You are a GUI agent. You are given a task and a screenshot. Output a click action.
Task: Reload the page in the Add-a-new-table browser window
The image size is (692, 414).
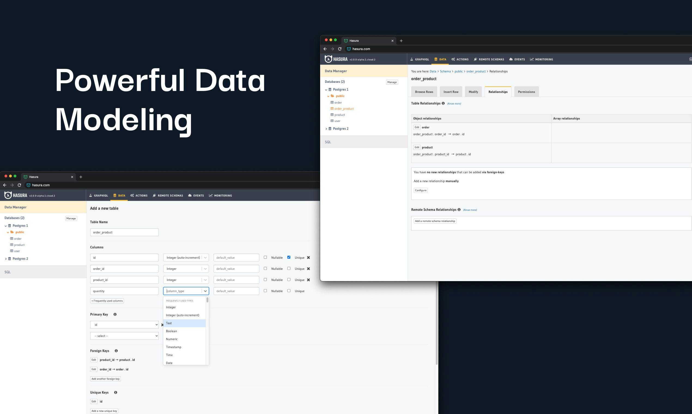click(x=19, y=185)
